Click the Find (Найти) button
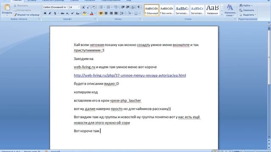 coord(246,5)
